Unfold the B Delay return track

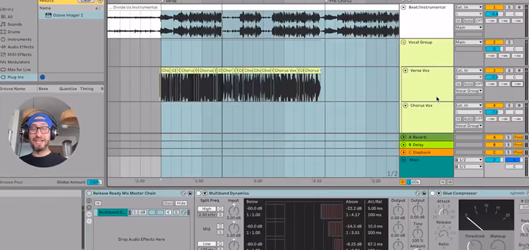403,145
